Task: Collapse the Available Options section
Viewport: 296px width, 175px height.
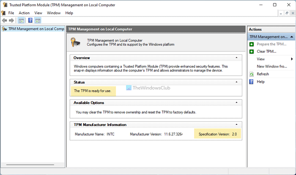Action: (x=236, y=102)
